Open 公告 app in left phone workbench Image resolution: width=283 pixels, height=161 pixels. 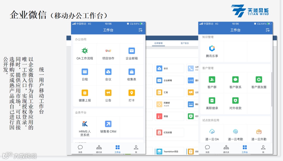tap(108, 96)
